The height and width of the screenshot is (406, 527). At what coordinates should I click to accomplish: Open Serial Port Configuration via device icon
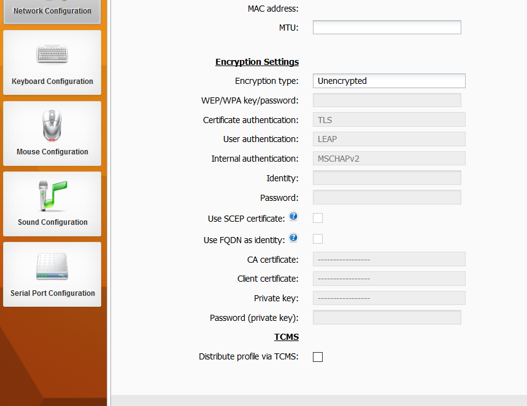[x=52, y=267]
